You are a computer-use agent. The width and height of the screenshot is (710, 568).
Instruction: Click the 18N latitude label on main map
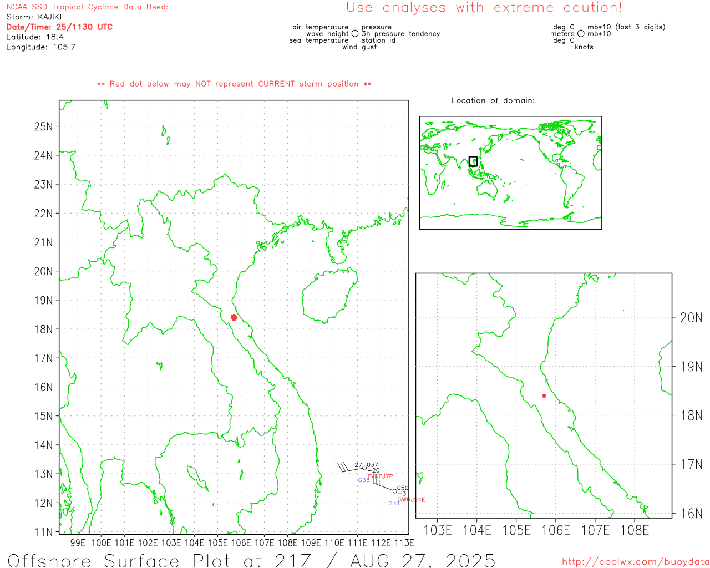pyautogui.click(x=43, y=329)
